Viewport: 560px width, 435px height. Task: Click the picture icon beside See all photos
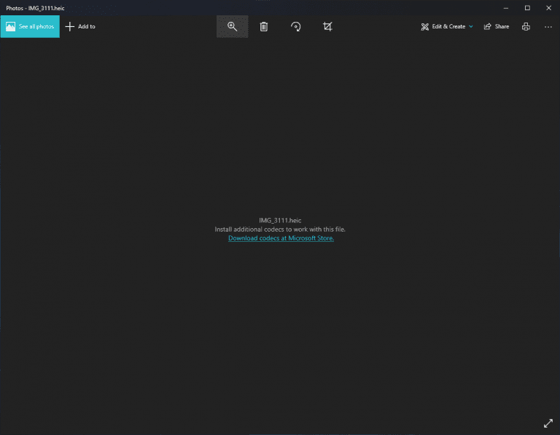coord(10,26)
